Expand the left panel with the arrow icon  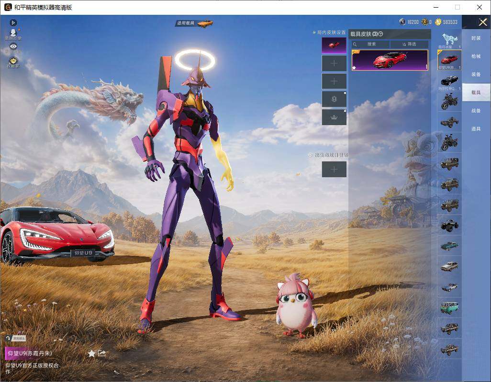(13, 22)
